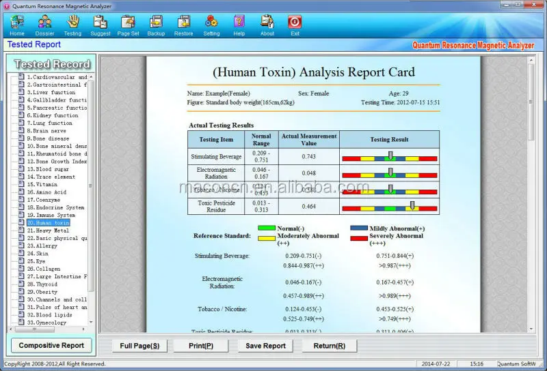Image resolution: width=547 pixels, height=371 pixels.
Task: Select 18.Endocrine System record
Action: [56, 207]
